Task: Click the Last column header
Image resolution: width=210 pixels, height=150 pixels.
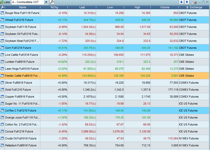Action: (82, 7)
